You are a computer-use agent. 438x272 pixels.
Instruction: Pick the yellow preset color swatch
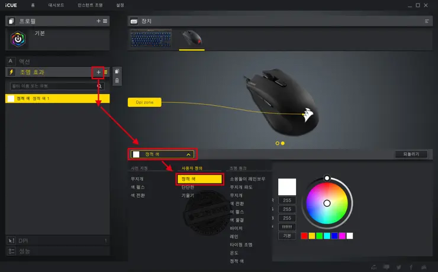point(312,236)
